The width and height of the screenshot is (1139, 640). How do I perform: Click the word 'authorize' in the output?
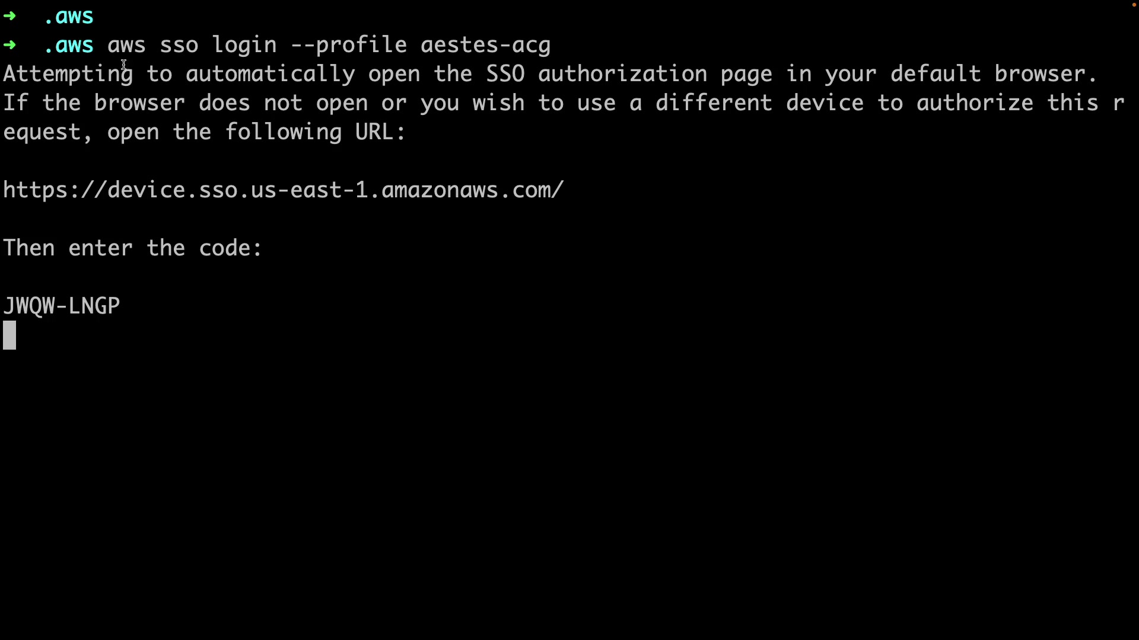pos(975,103)
